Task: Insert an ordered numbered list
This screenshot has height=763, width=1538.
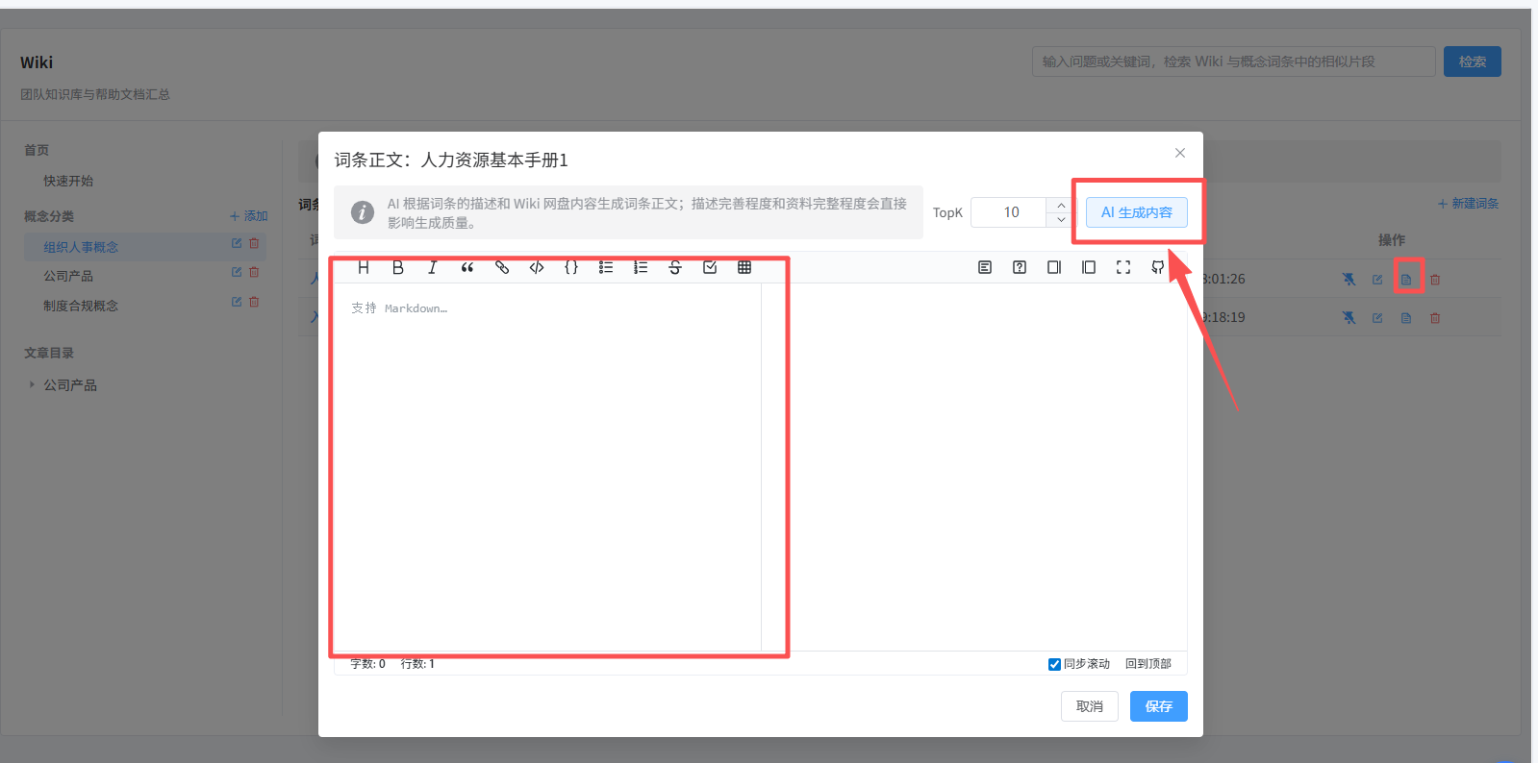Action: pos(641,267)
